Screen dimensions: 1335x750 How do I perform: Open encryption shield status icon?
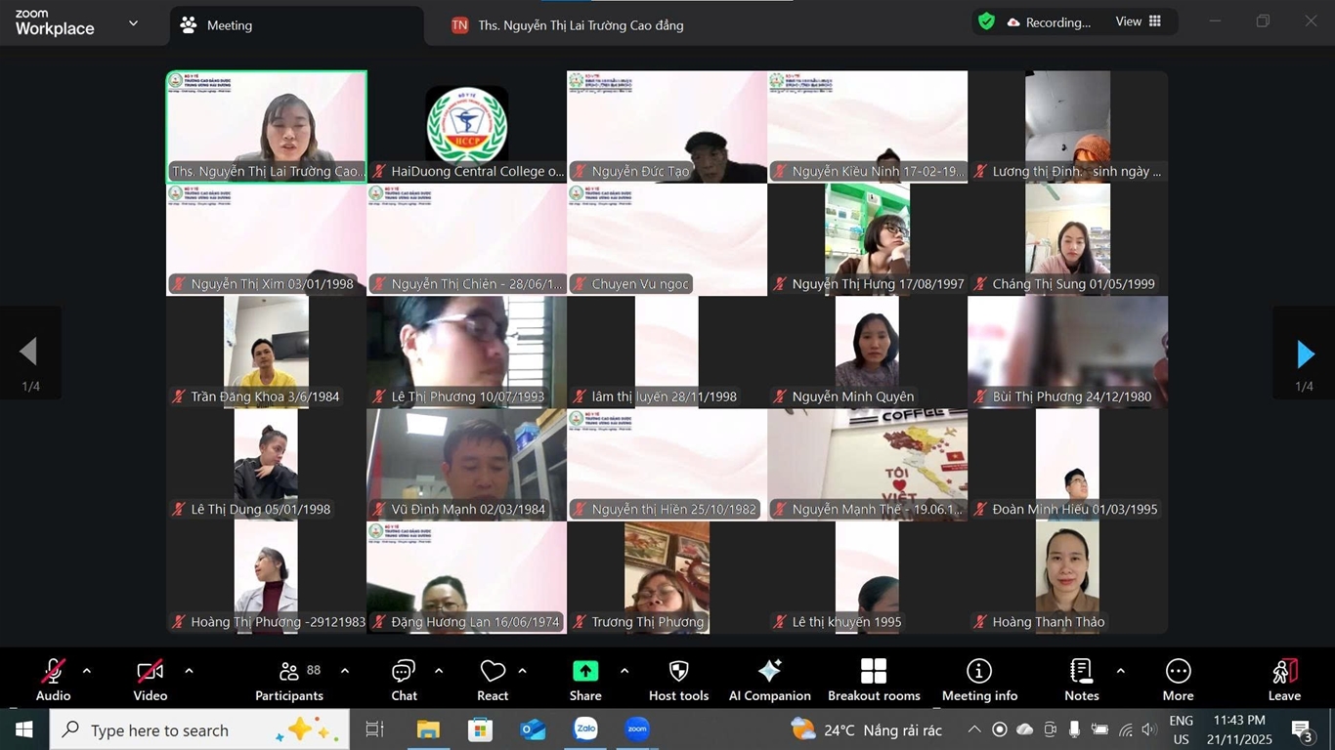(x=986, y=21)
